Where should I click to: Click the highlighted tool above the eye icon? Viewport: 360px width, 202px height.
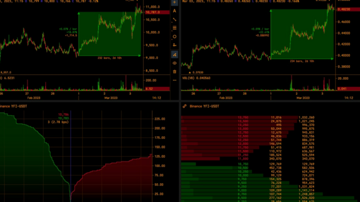175,55
